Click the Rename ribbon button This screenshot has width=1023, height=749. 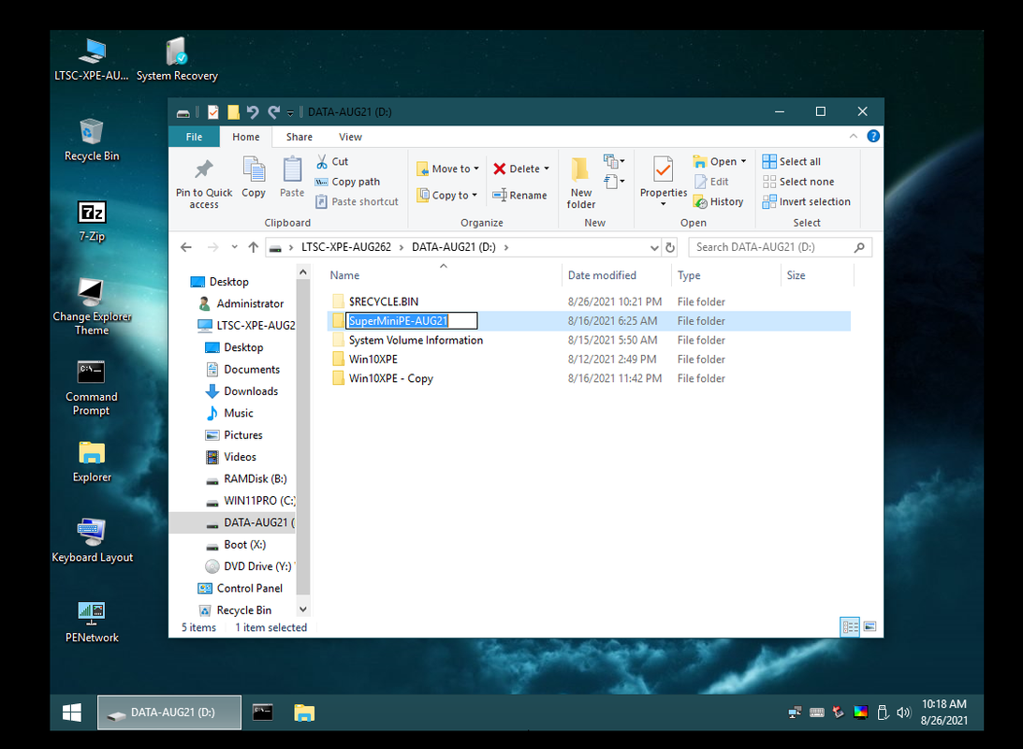pyautogui.click(x=519, y=195)
